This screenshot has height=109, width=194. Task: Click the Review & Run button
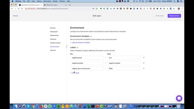point(174,16)
